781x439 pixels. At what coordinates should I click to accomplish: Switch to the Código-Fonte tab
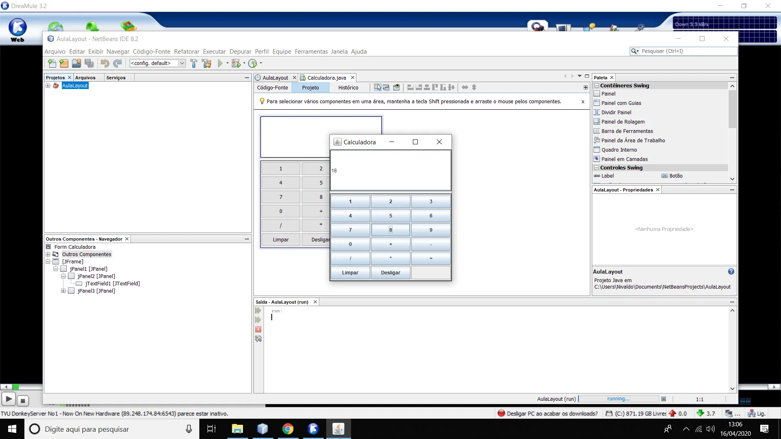273,88
